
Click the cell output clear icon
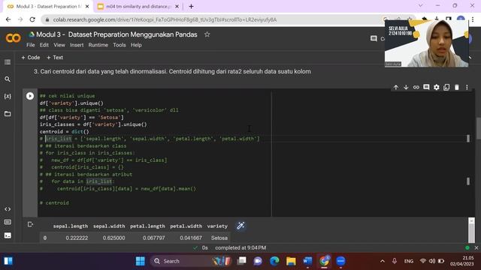pyautogui.click(x=30, y=225)
